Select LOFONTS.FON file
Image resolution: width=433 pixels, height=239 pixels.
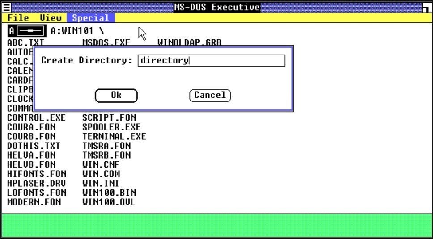37,193
